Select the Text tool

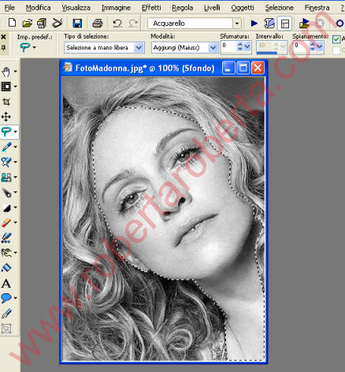[6, 284]
